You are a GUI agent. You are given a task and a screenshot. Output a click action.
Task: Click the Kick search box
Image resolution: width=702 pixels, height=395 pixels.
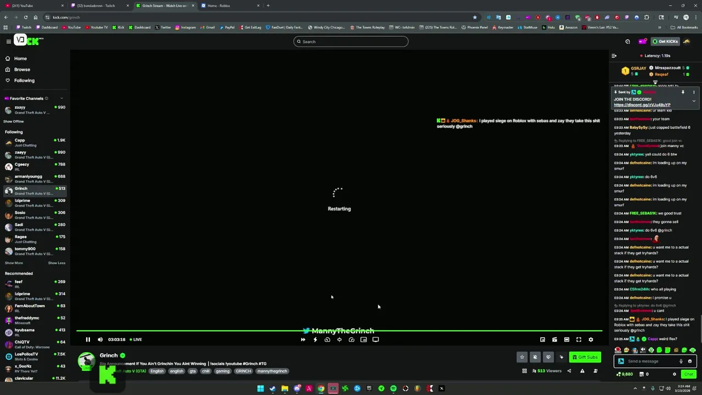351,42
